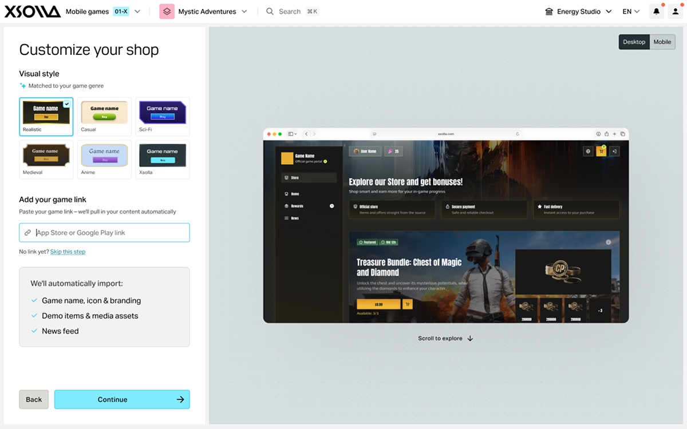Click the Continue button
The image size is (687, 429).
[122, 399]
